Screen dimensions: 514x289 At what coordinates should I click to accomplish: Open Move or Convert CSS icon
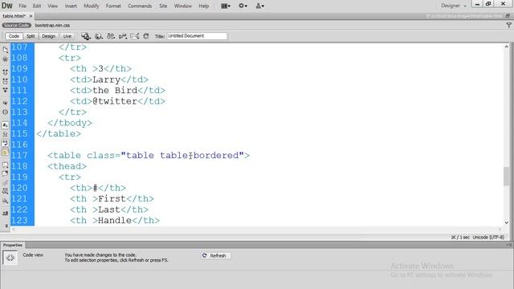6,201
